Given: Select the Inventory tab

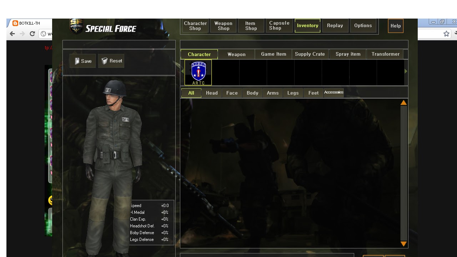Looking at the screenshot, I should (x=307, y=26).
